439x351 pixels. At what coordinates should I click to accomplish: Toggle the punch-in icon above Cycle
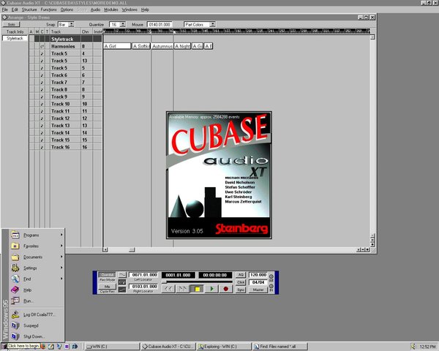[122, 275]
